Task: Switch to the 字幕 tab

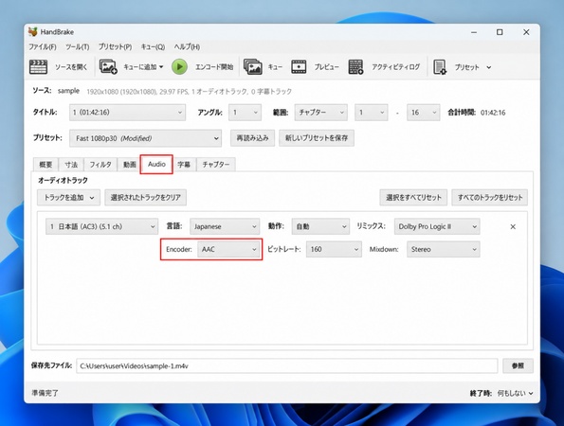Action: pos(184,165)
